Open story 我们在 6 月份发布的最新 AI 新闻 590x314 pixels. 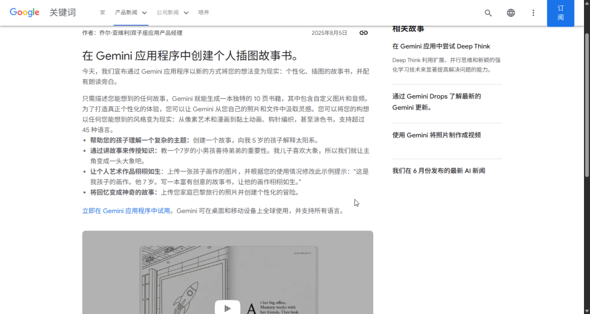coord(439,171)
